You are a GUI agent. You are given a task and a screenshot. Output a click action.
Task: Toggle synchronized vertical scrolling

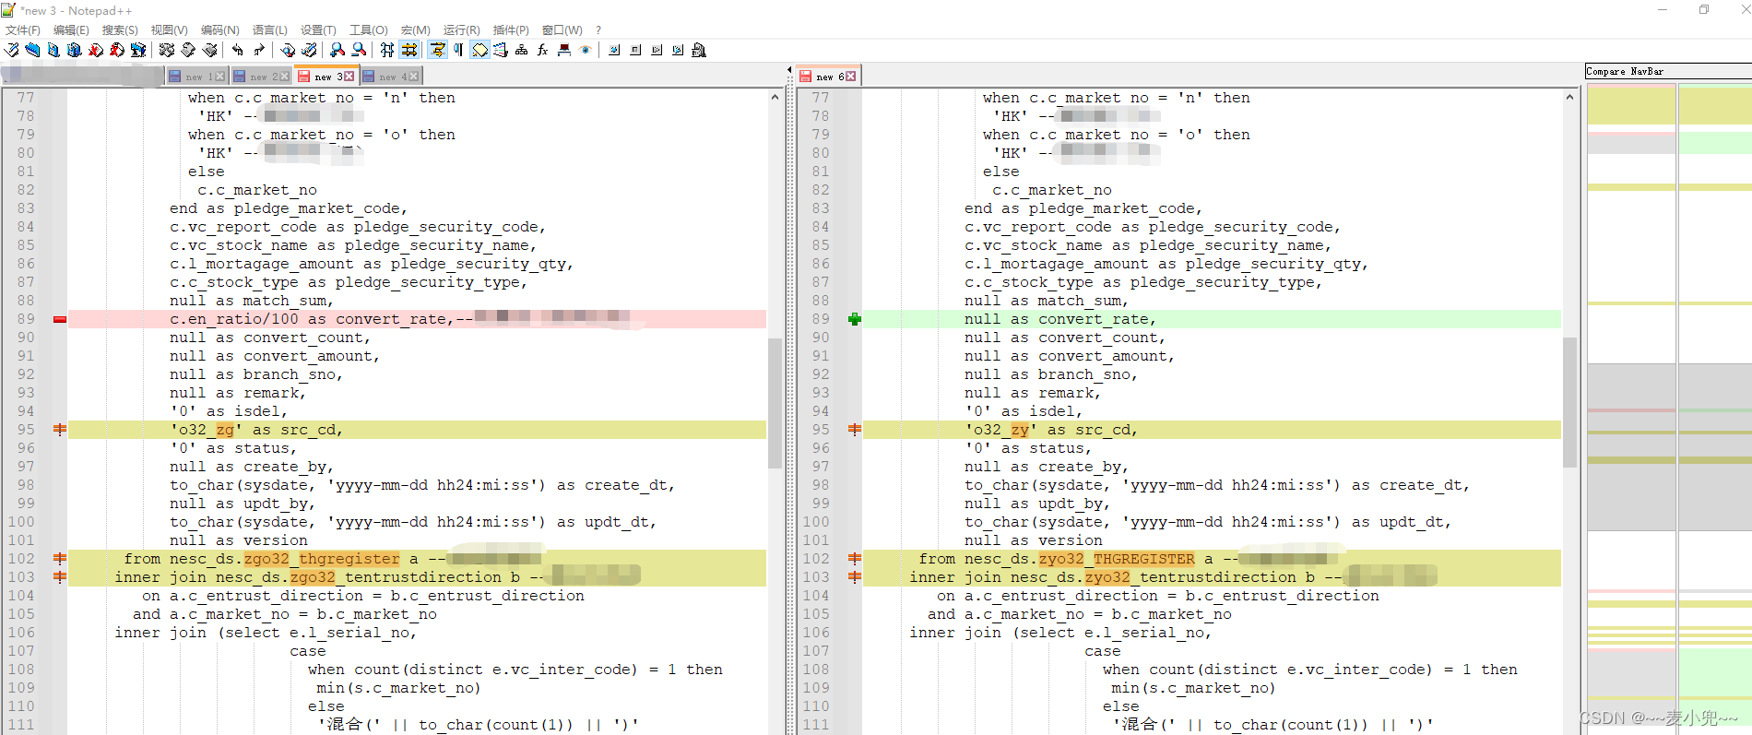[x=387, y=50]
